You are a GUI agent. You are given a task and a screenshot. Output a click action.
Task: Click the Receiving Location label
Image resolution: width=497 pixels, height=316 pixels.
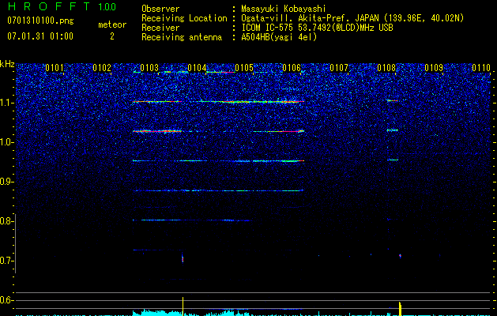(x=184, y=18)
